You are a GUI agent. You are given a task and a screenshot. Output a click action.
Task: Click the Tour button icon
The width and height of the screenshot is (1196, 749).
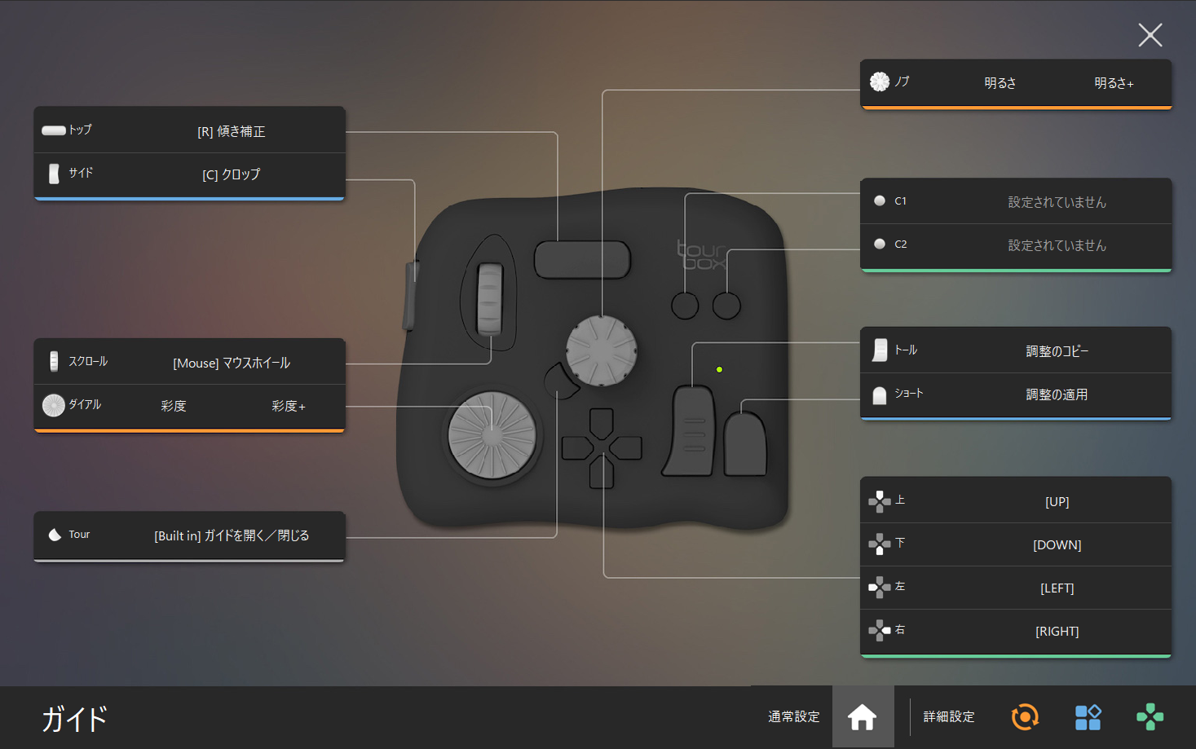tap(55, 535)
